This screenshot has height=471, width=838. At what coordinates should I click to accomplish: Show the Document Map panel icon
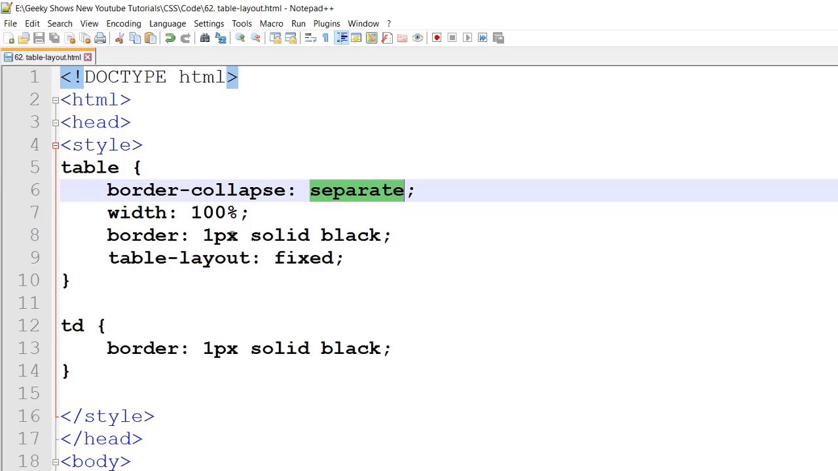371,38
